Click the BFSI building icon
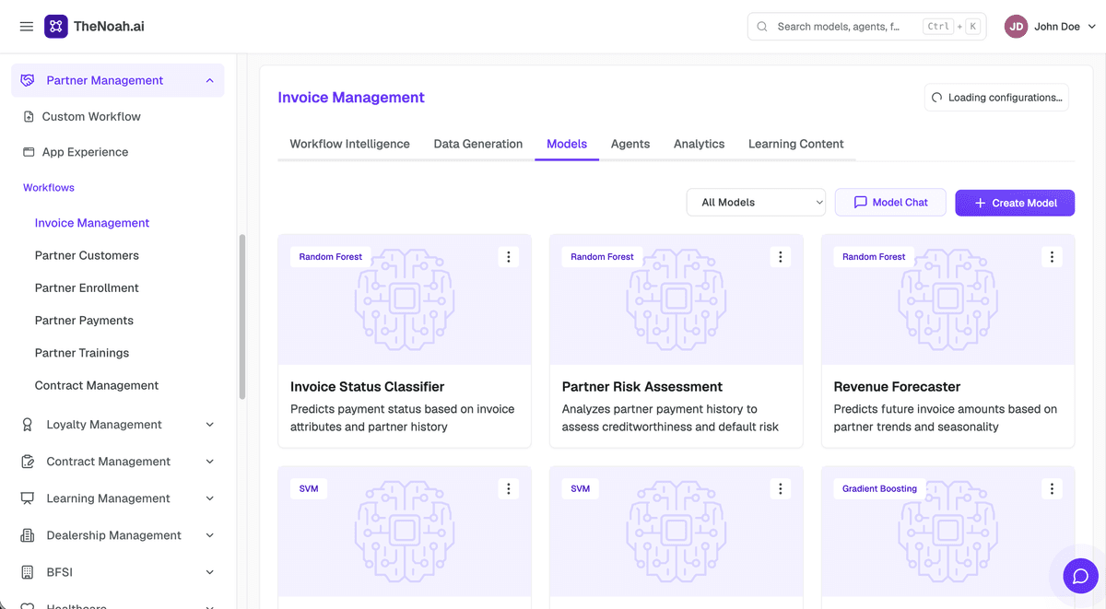Viewport: 1106px width, 609px height. [x=28, y=572]
